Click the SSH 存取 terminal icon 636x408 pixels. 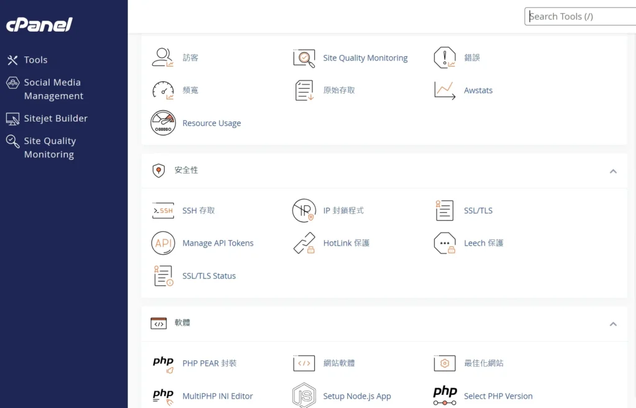click(x=163, y=211)
